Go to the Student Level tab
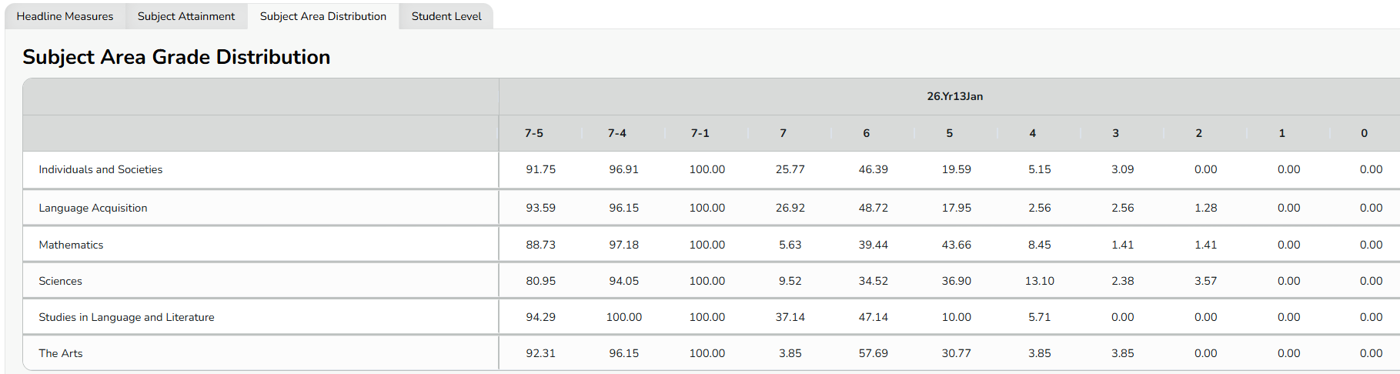Screen dimensions: 1400x374 click(x=446, y=16)
